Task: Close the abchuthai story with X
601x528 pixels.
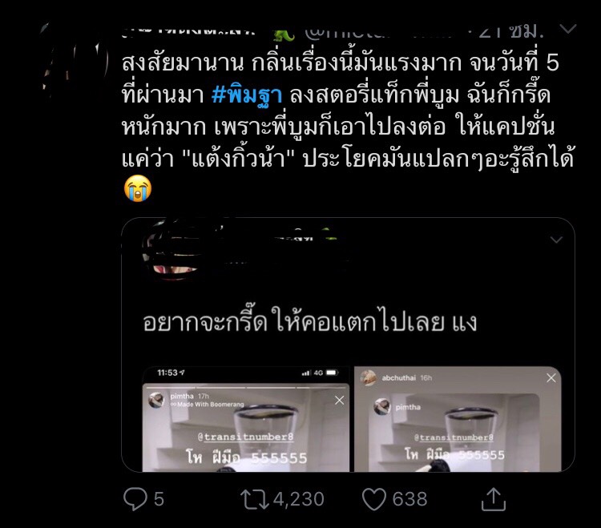Action: [x=551, y=378]
